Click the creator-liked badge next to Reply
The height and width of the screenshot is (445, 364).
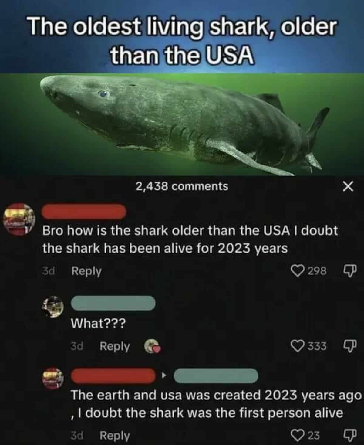click(x=151, y=347)
